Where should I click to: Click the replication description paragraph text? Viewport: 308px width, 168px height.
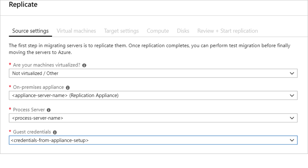(149, 49)
